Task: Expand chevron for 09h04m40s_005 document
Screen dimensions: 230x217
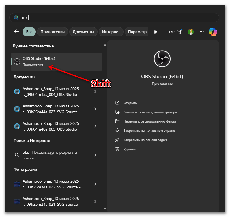Action: pyautogui.click(x=95, y=126)
